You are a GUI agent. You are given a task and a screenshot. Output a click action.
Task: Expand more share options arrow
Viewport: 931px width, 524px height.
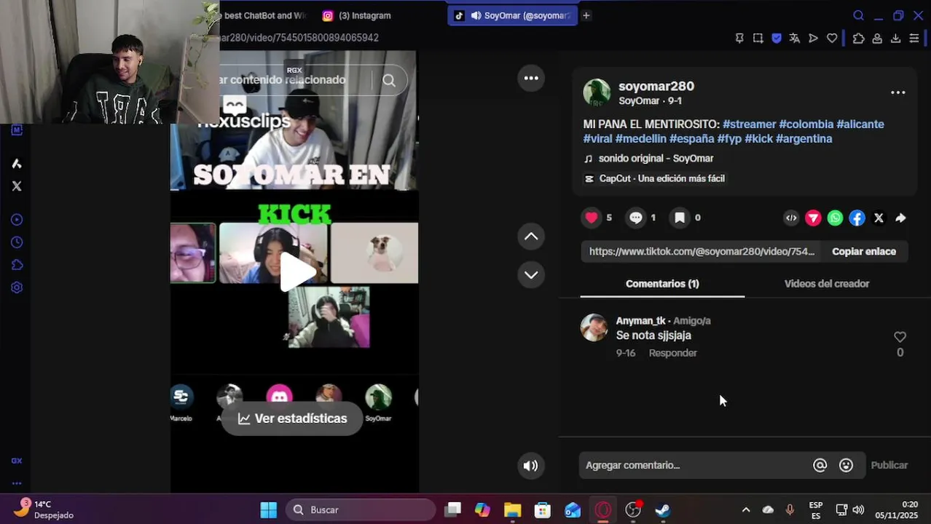pyautogui.click(x=900, y=218)
